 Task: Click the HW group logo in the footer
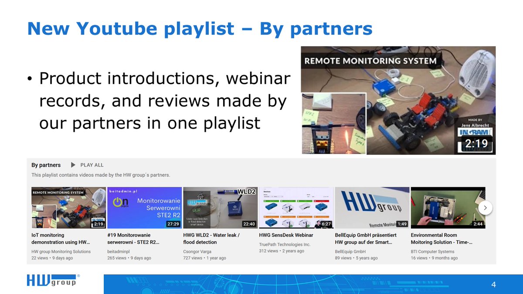tap(53, 280)
